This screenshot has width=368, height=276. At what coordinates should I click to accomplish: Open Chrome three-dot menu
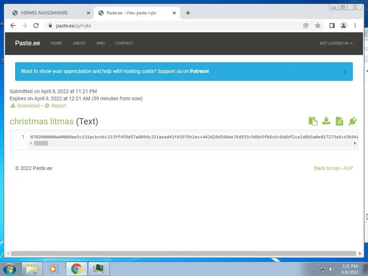(x=355, y=26)
